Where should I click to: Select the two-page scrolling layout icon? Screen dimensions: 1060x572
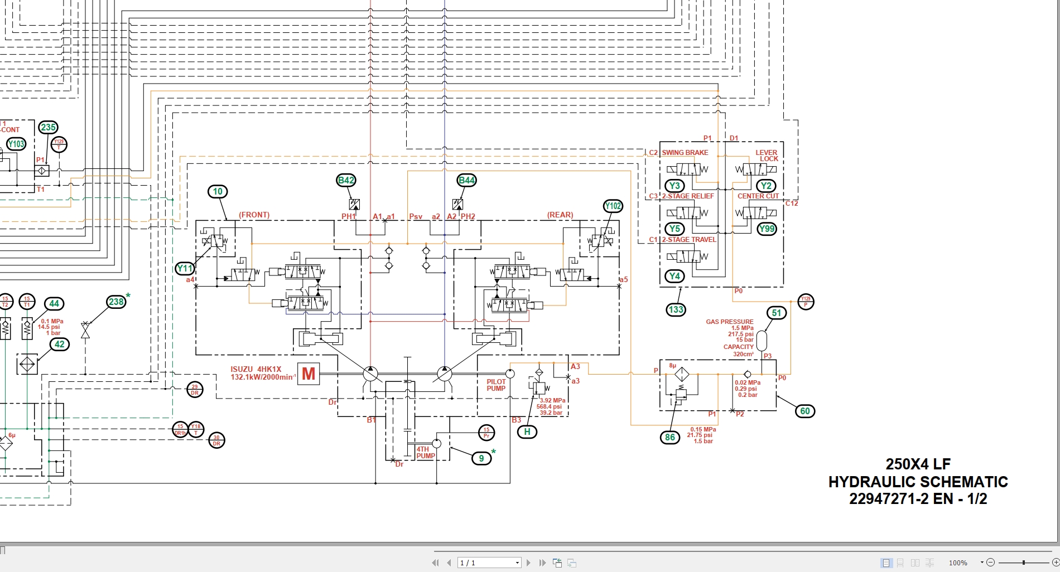click(929, 562)
